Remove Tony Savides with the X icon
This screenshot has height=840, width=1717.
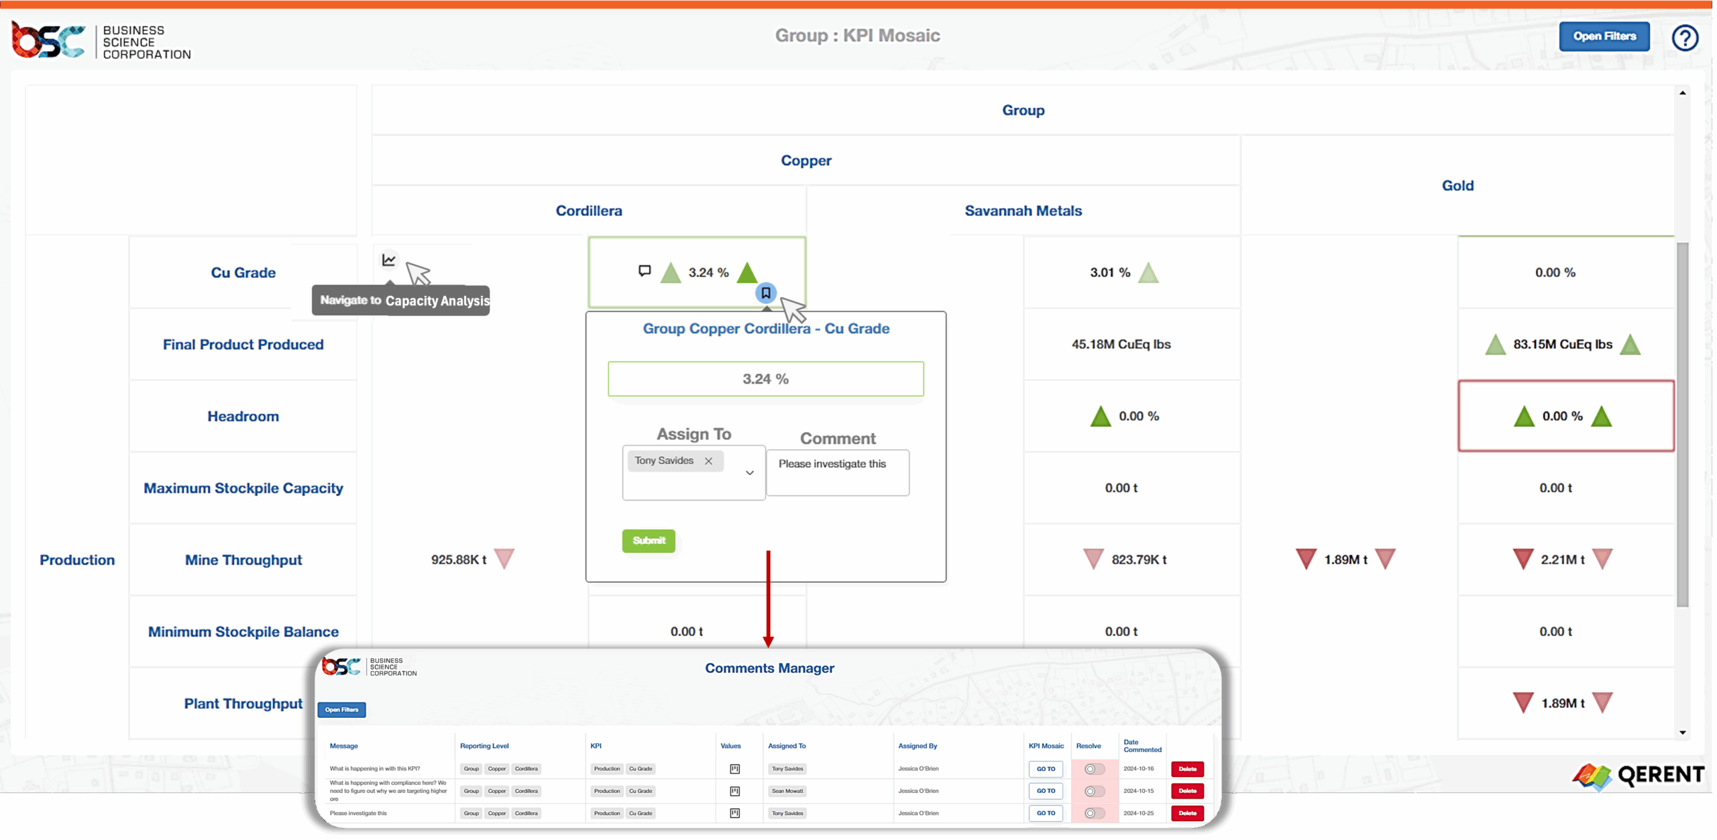click(x=709, y=461)
